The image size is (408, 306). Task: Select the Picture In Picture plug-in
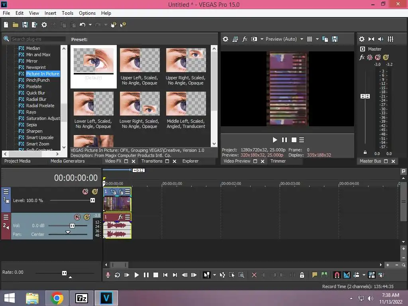42,74
